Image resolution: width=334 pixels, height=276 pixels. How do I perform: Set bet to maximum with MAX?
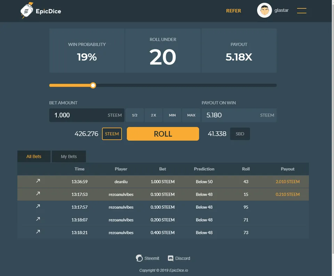click(191, 115)
